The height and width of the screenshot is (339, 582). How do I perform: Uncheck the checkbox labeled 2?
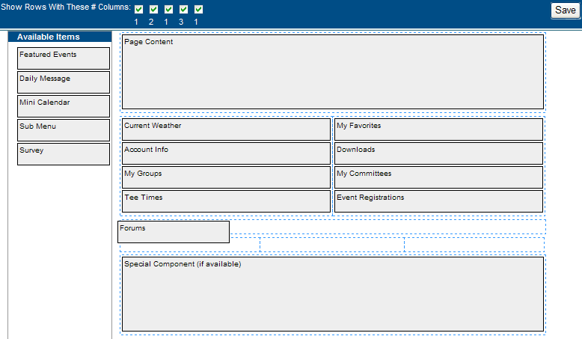tap(153, 10)
